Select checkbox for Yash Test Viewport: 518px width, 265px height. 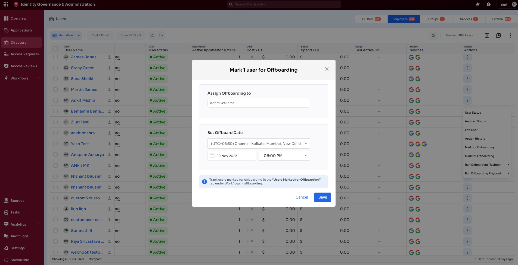coord(55,144)
